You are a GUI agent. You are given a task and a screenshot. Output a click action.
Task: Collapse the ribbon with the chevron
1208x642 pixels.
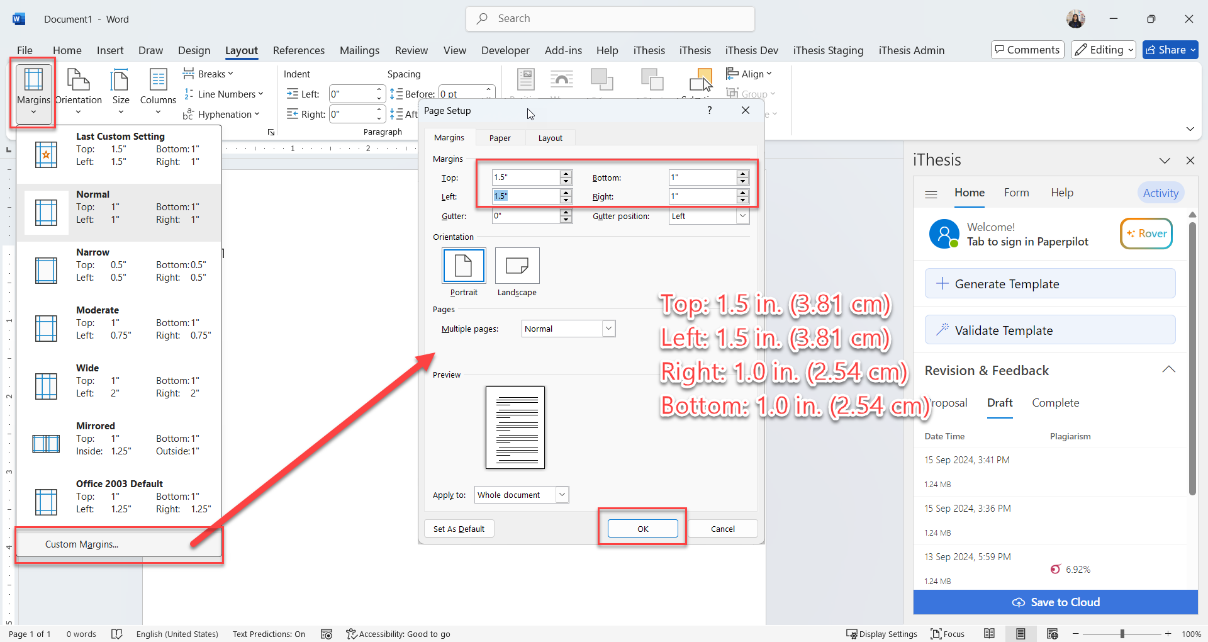[1190, 129]
